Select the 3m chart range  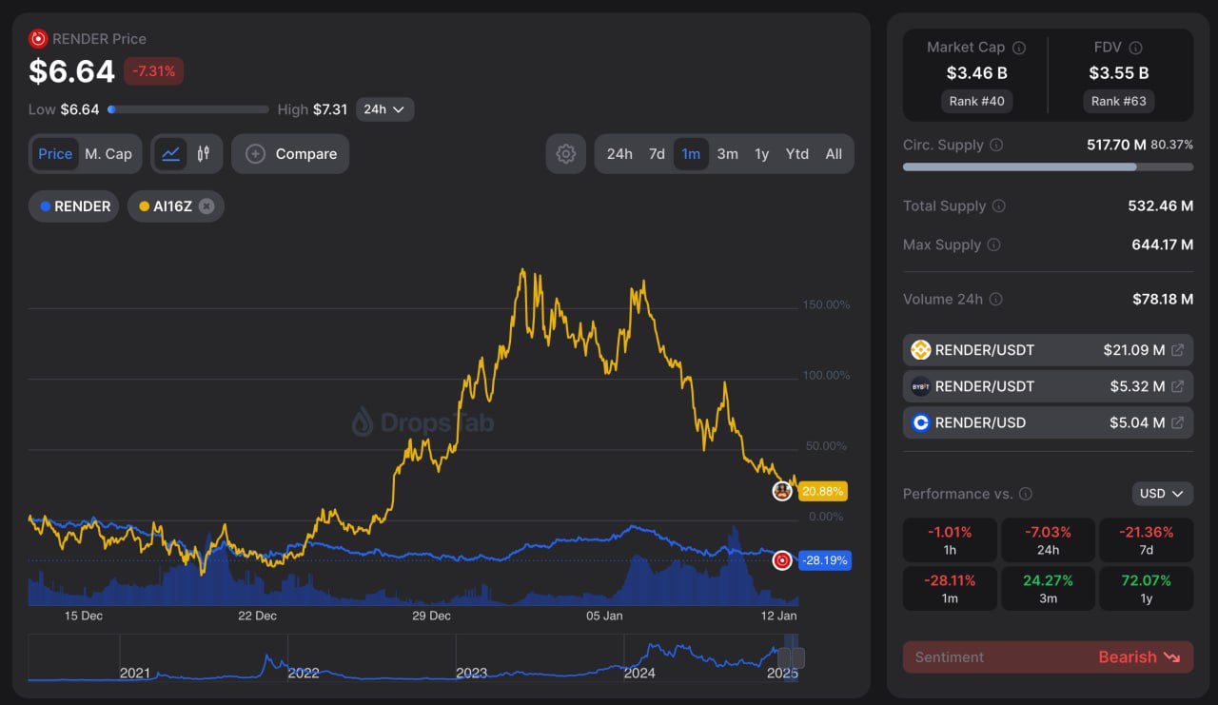[728, 154]
